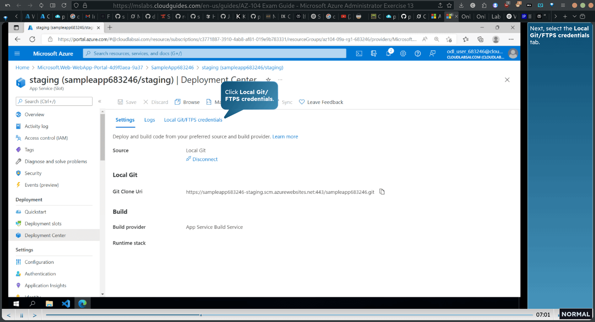Go to the next guide step

[x=35, y=315]
